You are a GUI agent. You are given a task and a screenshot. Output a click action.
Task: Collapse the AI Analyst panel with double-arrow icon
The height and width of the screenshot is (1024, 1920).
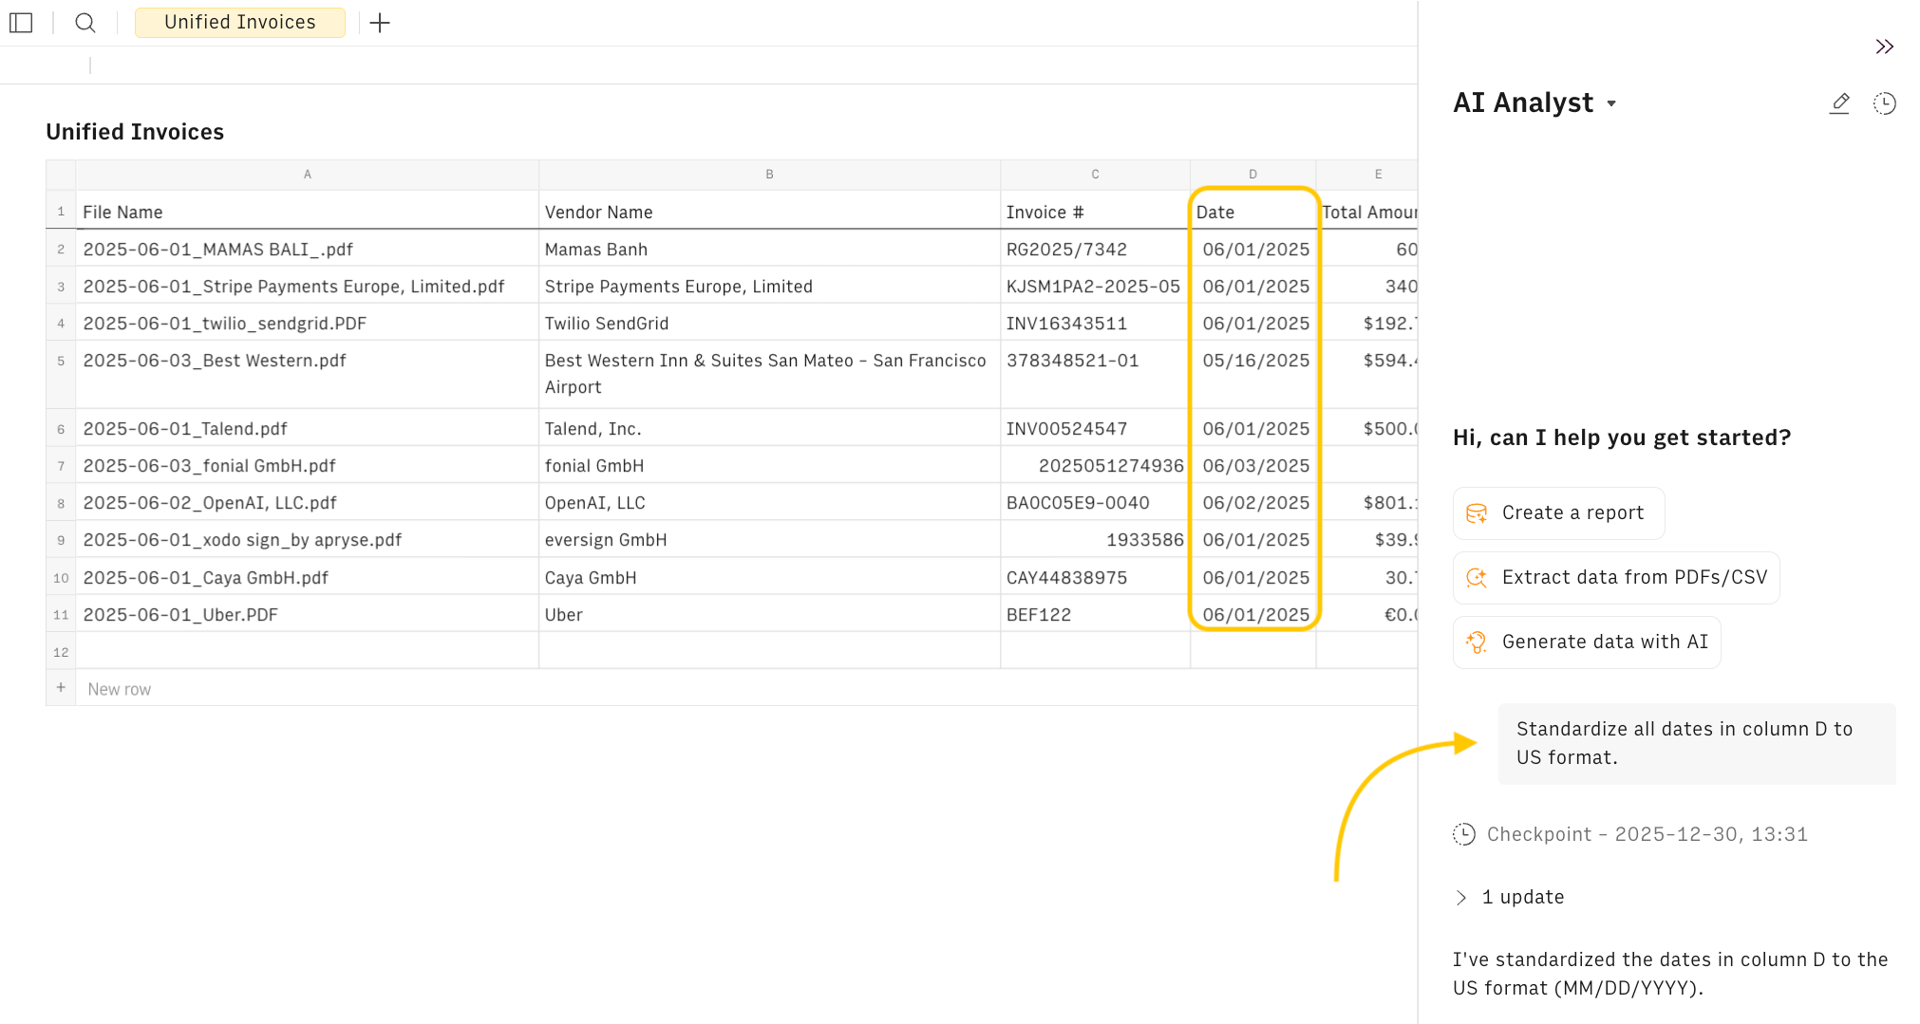pos(1885,46)
